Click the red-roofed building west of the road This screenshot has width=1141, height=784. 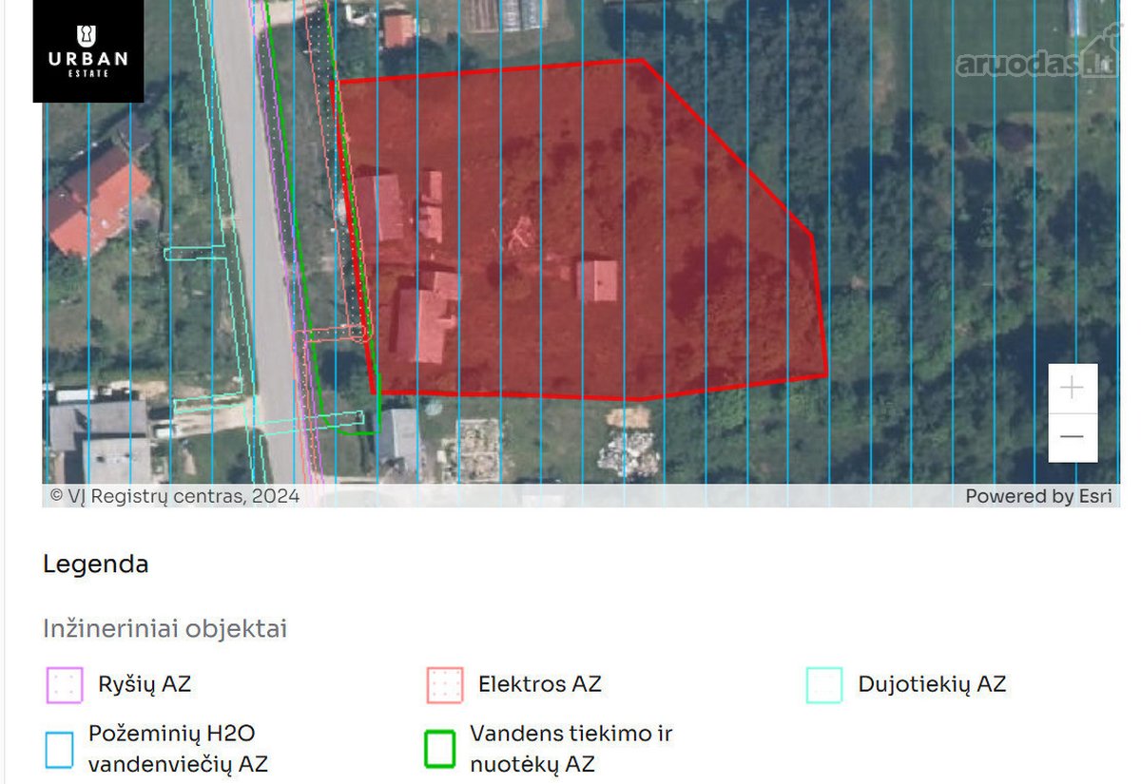point(96,201)
